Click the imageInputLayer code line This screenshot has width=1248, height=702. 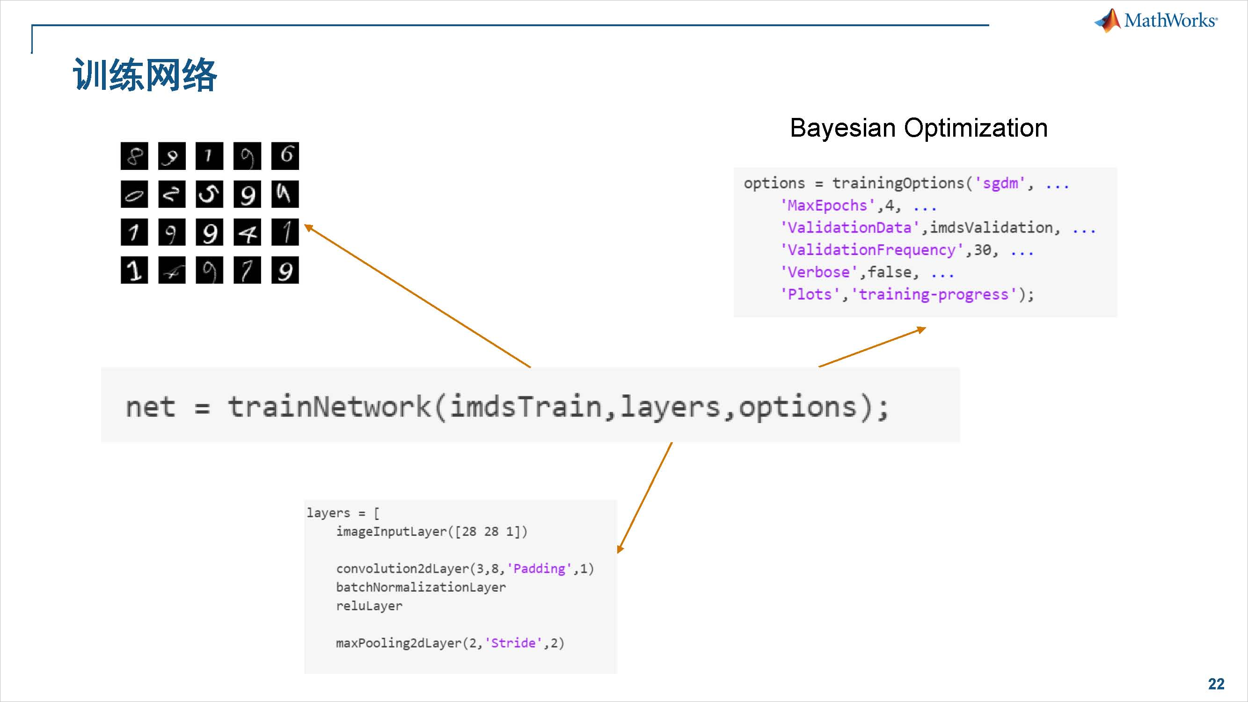(x=431, y=532)
